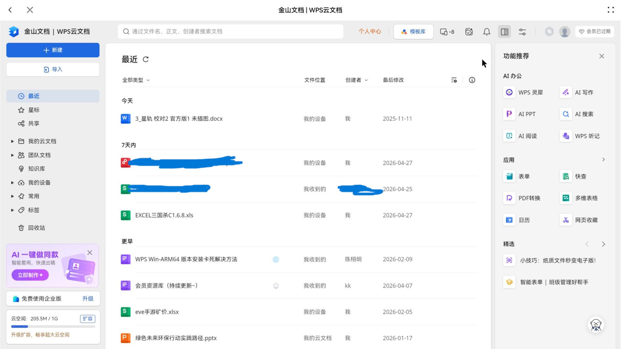Expand 常用 tree node

[x=12, y=196]
